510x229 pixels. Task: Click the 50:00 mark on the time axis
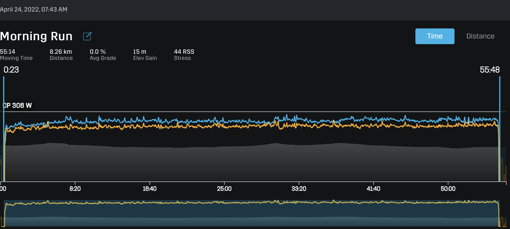(x=448, y=189)
